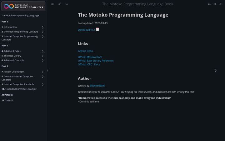Open Official ICRC1 Docs link
Screen dimensions: 225x141
click(89, 65)
